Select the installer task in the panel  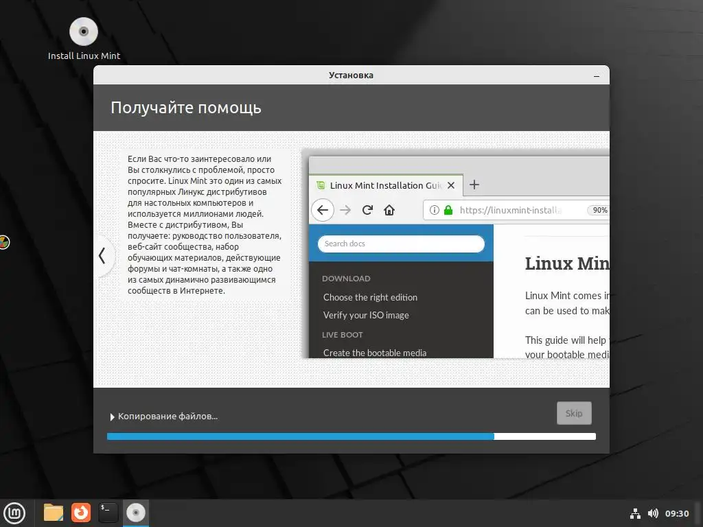coord(136,513)
